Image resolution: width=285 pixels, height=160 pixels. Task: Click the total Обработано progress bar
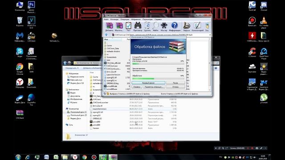158,79
